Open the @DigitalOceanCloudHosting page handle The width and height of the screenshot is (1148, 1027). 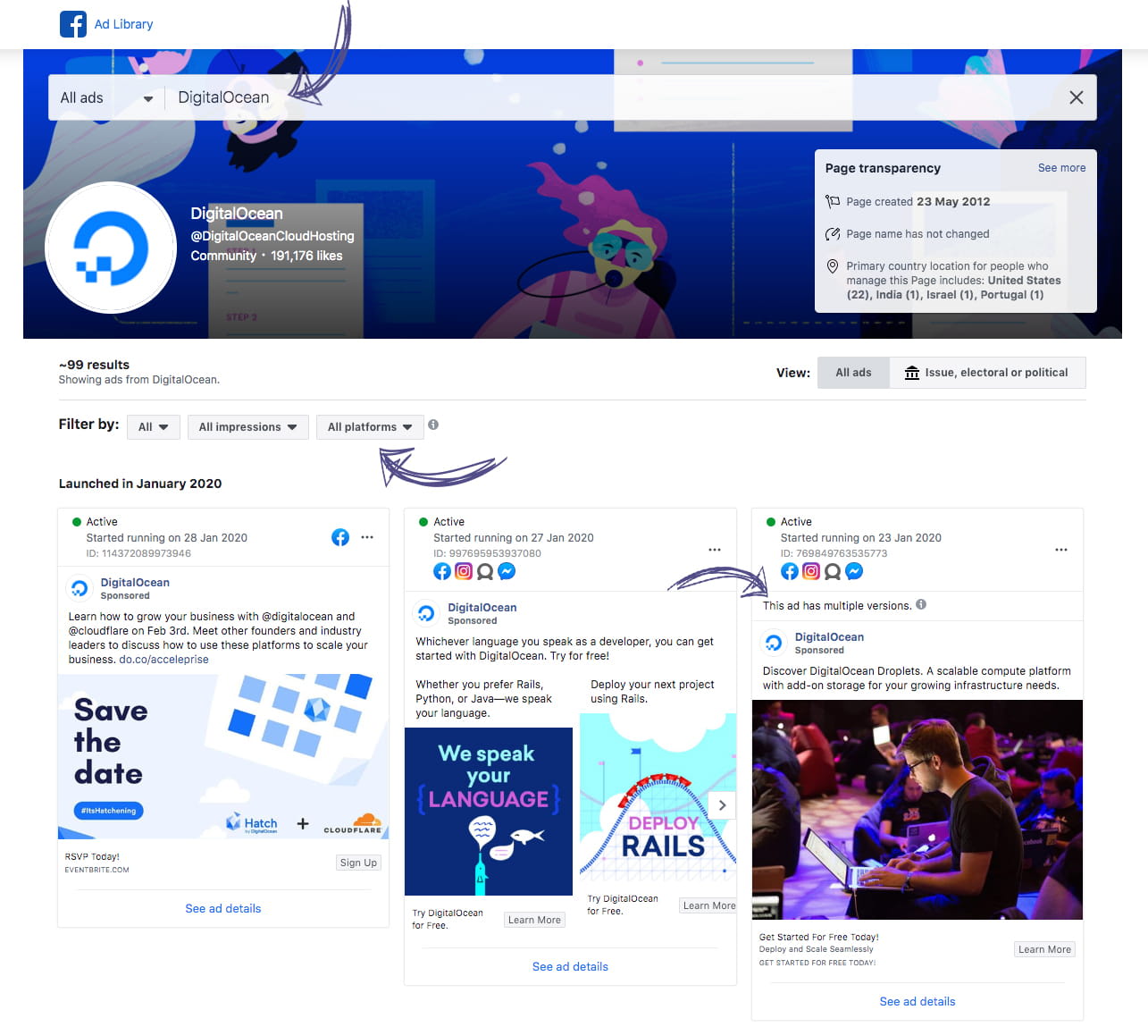click(x=272, y=236)
